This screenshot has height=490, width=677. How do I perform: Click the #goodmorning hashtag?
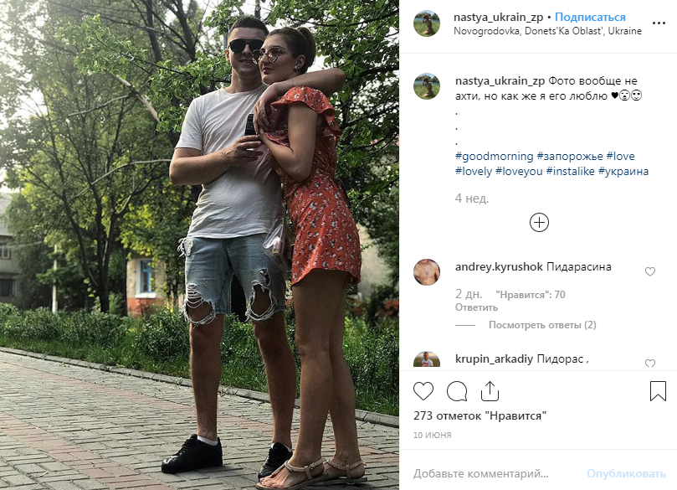(x=495, y=157)
